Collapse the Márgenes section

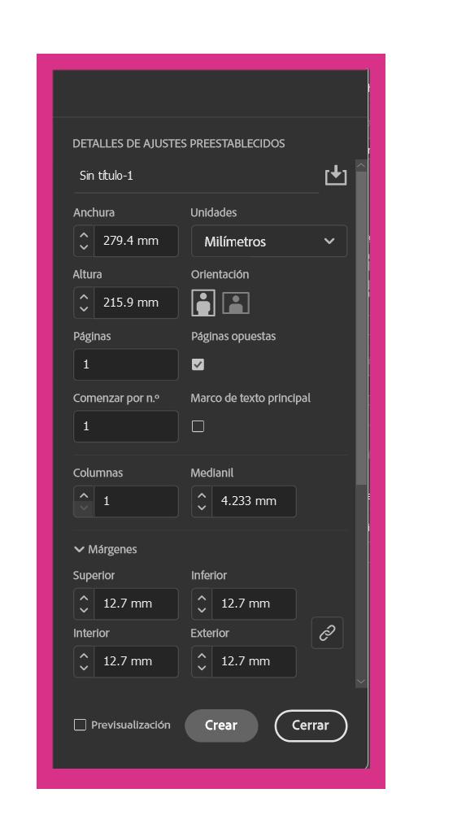click(x=105, y=549)
